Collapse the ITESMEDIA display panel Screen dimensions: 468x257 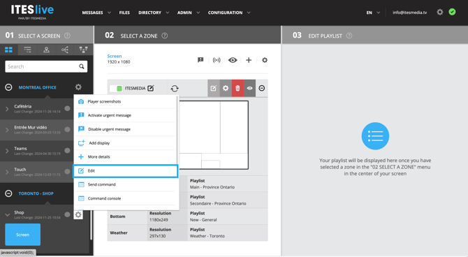point(262,88)
